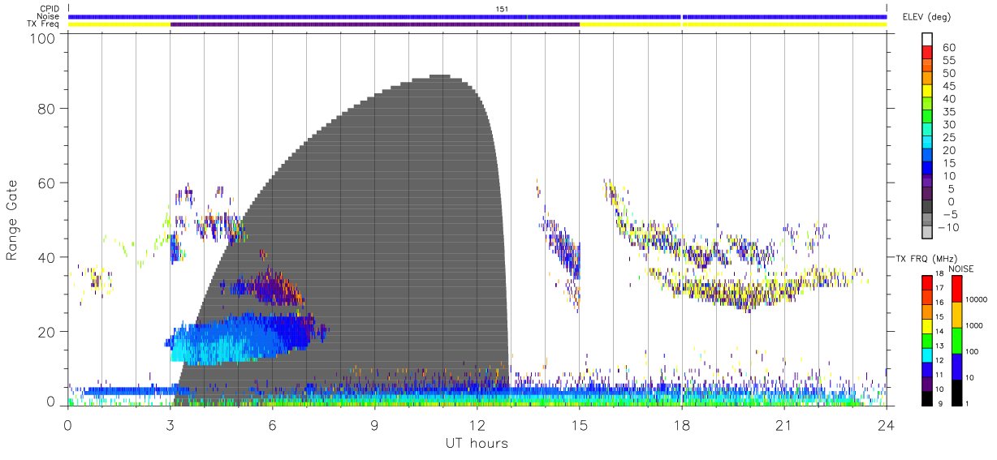Click the NOISE legend title
This screenshot has height=460, width=997.
click(962, 269)
